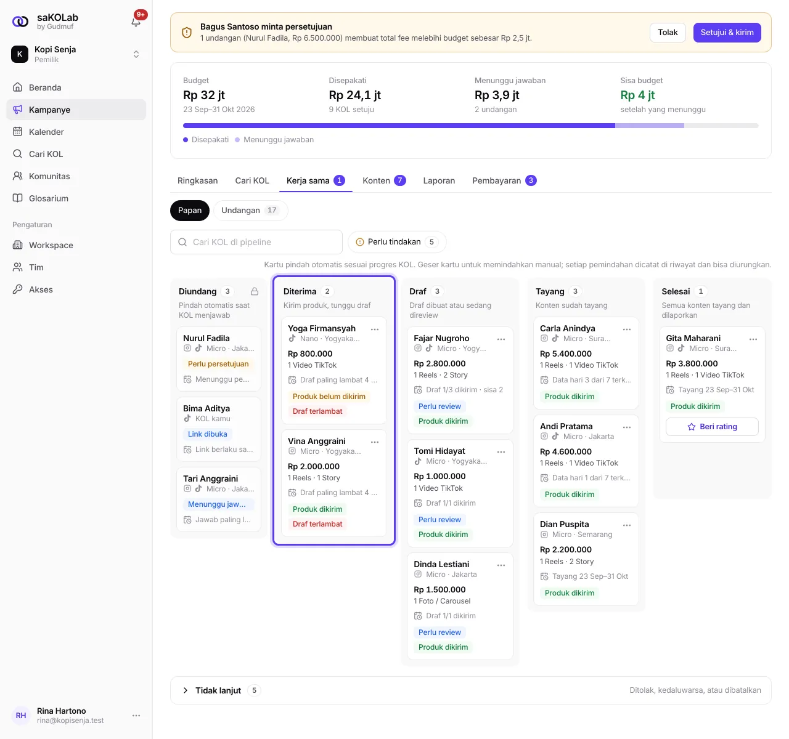Open more options on Fajar Nugroho card
Screen dimensions: 789x739
[x=501, y=339]
